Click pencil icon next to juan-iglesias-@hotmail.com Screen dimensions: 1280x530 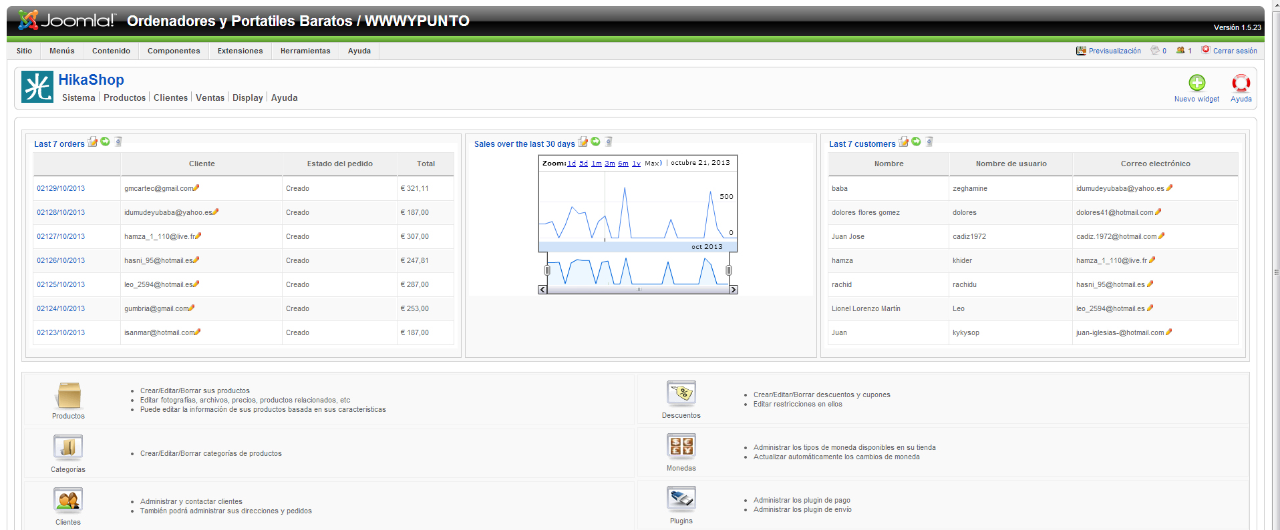coord(1168,332)
